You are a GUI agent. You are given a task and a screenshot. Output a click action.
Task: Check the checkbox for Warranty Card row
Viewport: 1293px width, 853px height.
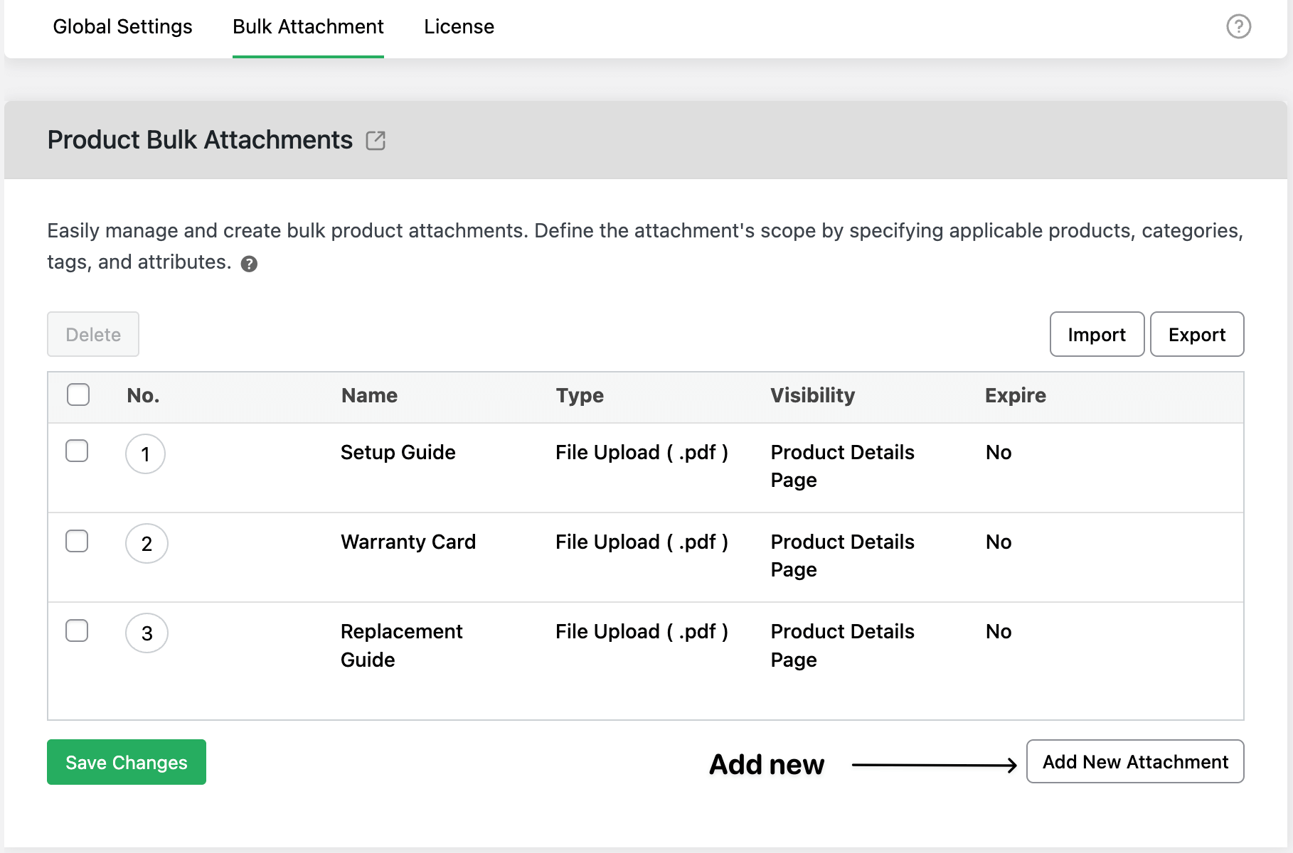tap(77, 540)
